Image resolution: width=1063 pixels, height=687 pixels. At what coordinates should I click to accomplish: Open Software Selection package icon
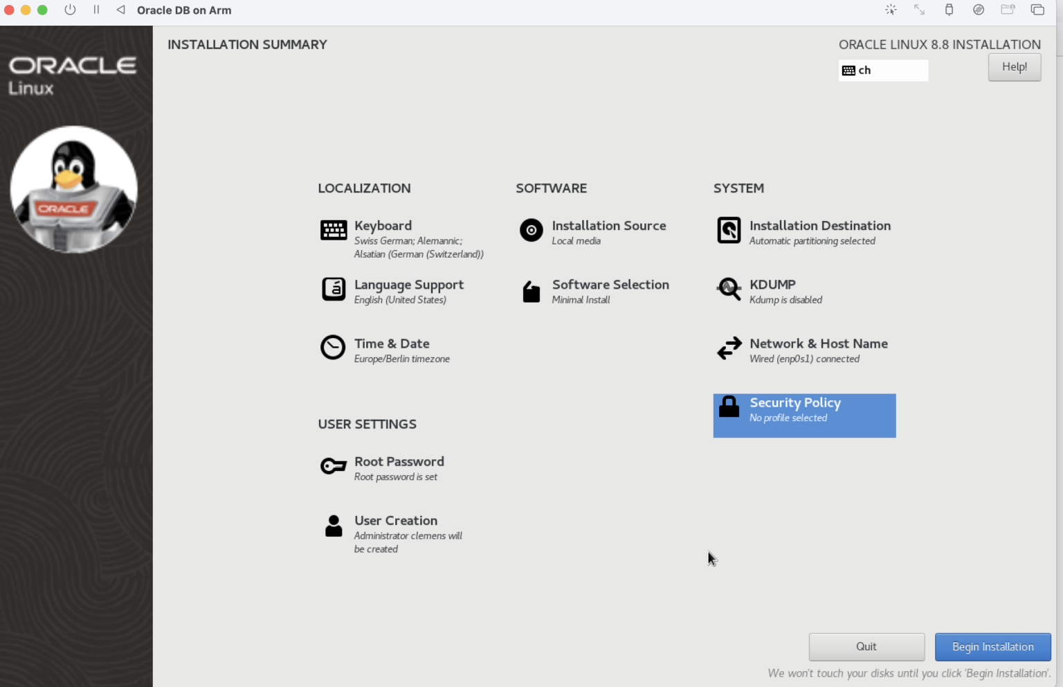[531, 292]
